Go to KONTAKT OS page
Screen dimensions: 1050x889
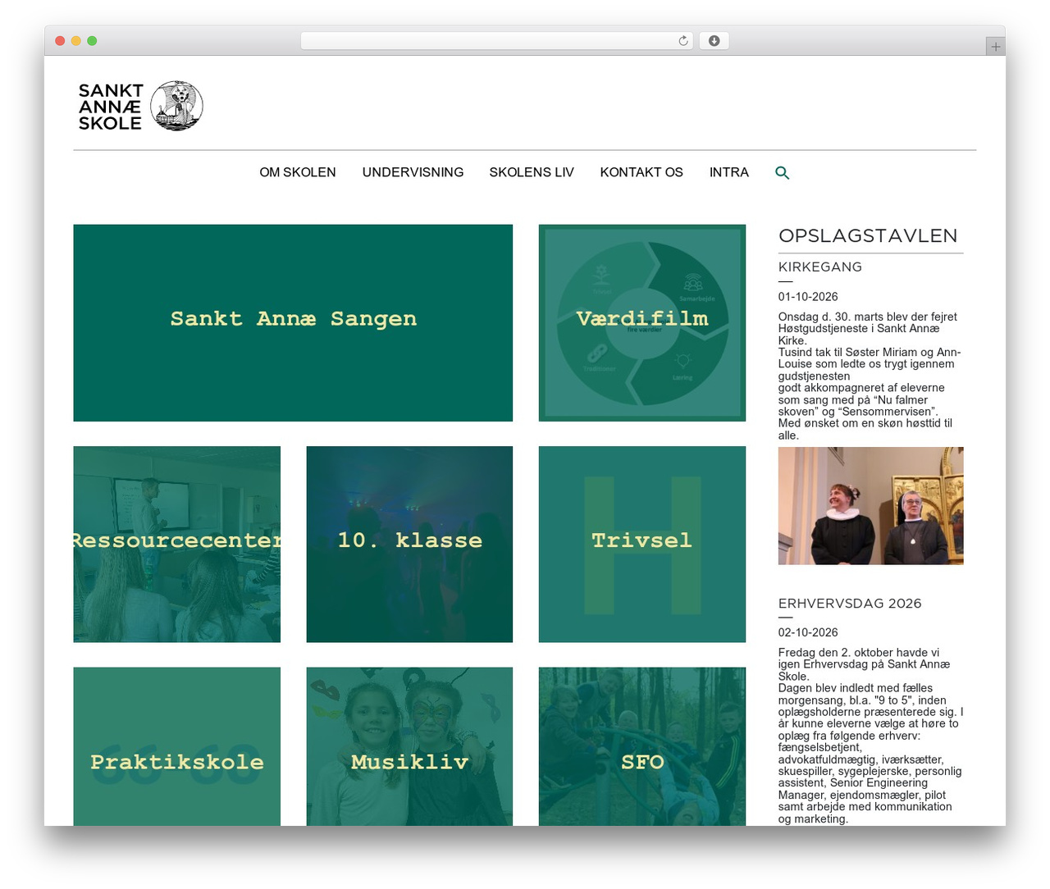click(641, 172)
